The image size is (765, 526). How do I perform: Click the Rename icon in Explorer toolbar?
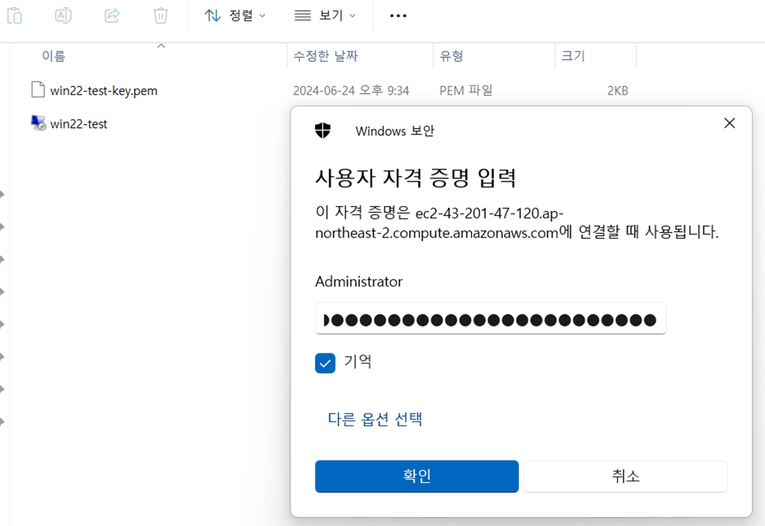[x=64, y=16]
